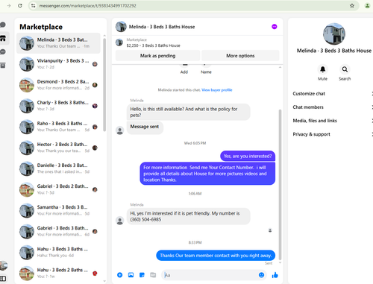Open emoji picker in message box
Viewport: 373px width, 284px height.
(261, 275)
